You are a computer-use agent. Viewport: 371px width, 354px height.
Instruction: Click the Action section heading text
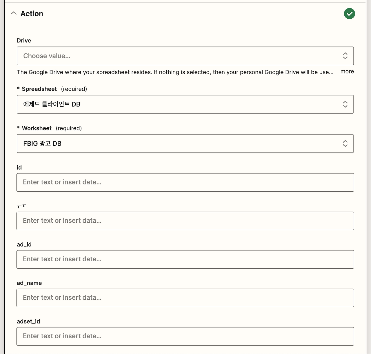[32, 14]
